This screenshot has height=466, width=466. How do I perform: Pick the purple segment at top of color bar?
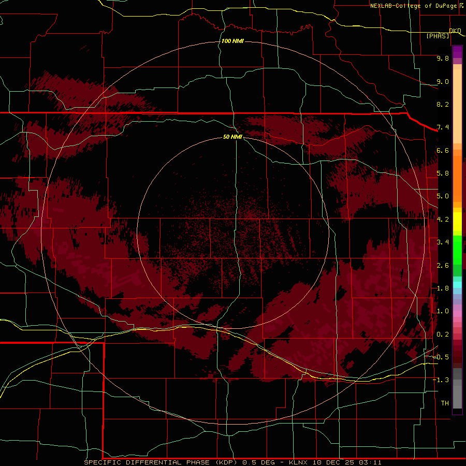pos(457,52)
